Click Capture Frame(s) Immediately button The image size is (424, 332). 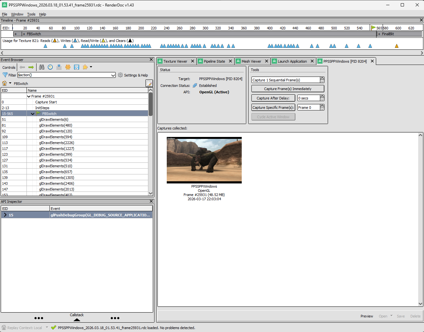[288, 89]
